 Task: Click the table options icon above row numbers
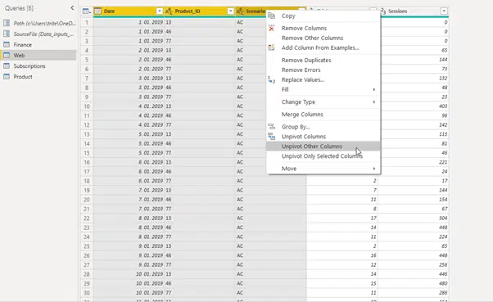point(86,11)
